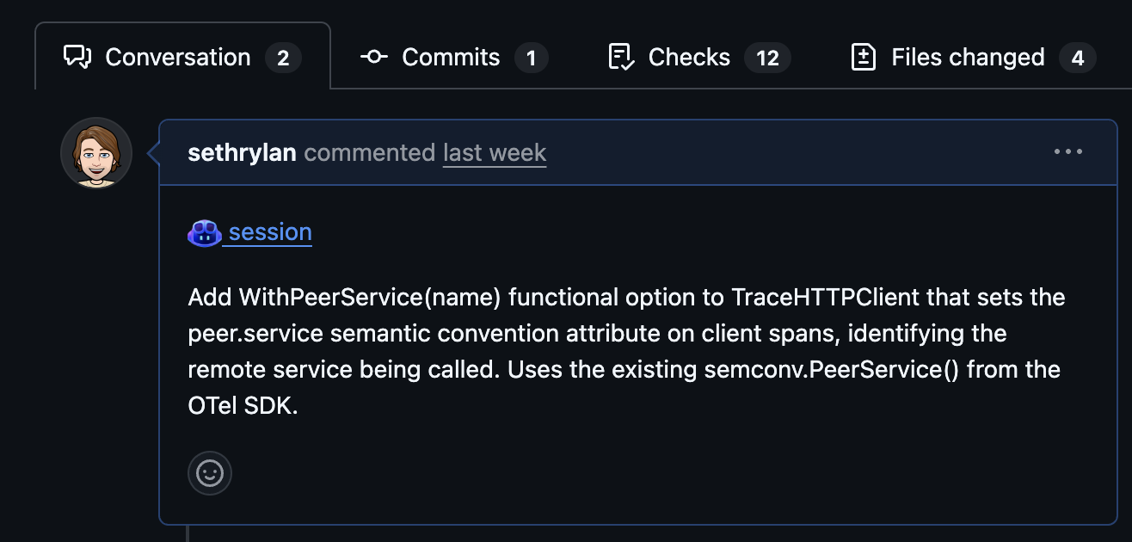Click the Commits count badge "1"
The image size is (1132, 542).
coord(531,59)
